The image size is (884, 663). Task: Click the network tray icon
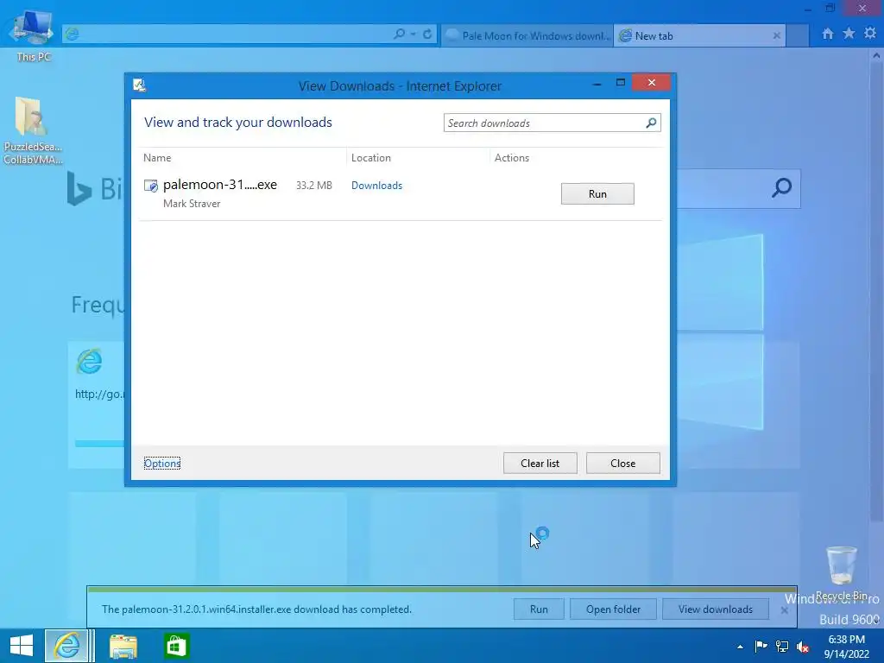click(x=782, y=646)
